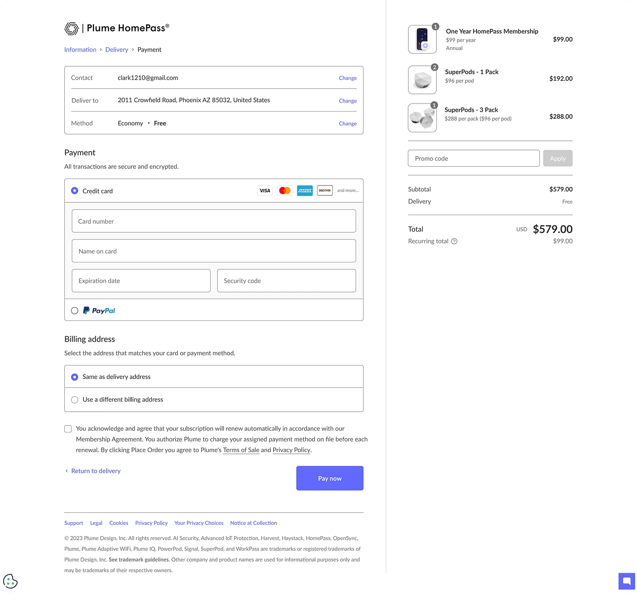
Task: Go to the Delivery breadcrumb step
Action: pyautogui.click(x=117, y=50)
